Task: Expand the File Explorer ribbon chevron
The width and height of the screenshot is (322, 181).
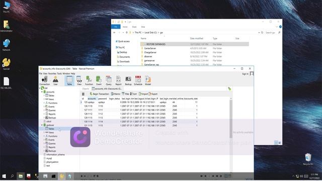Action: [x=277, y=27]
